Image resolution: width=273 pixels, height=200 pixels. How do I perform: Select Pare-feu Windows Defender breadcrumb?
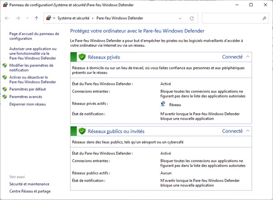click(x=120, y=18)
